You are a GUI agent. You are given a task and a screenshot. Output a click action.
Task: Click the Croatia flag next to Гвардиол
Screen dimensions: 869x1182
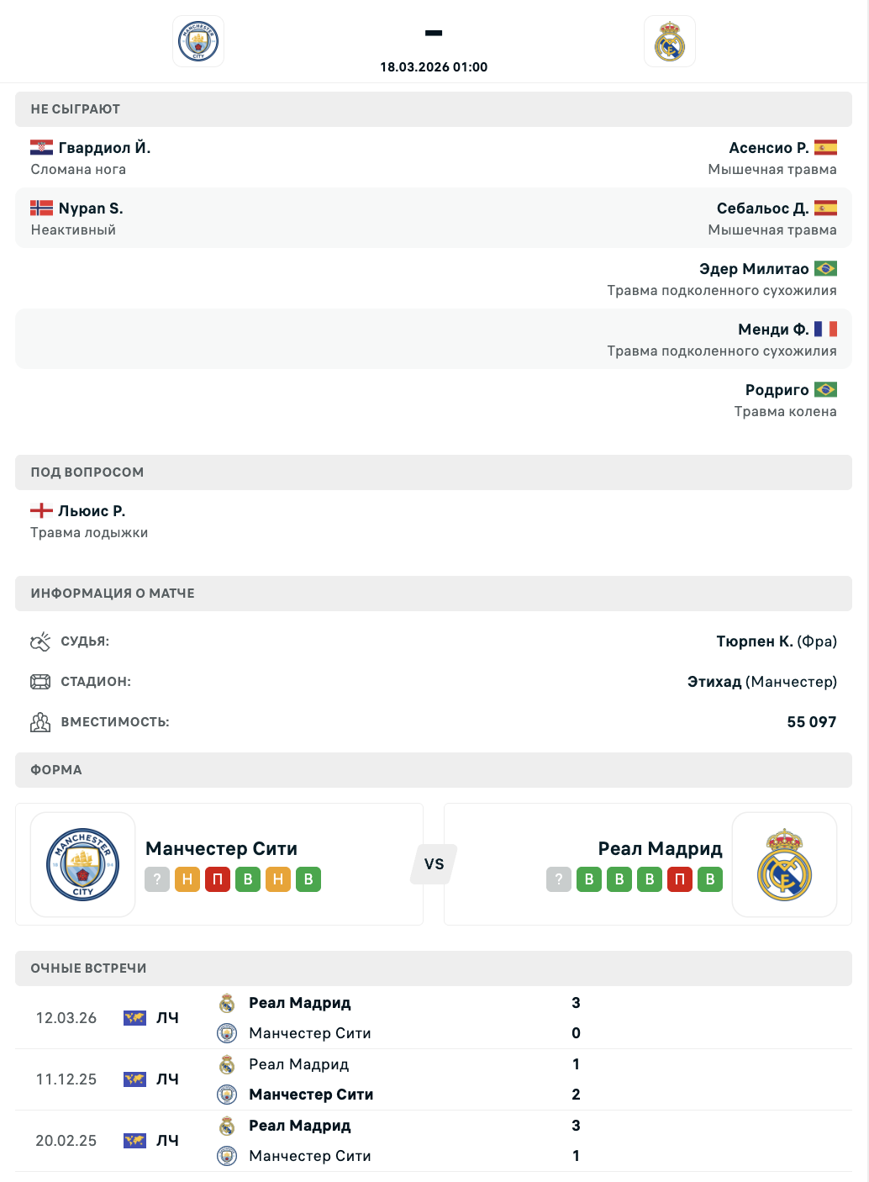tap(41, 148)
